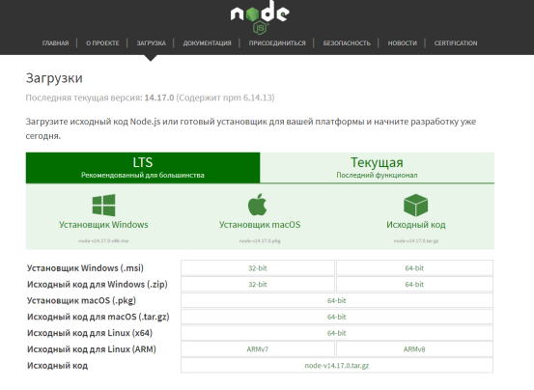This screenshot has height=390, width=534.
Task: Click the source code cube icon
Action: 415,206
